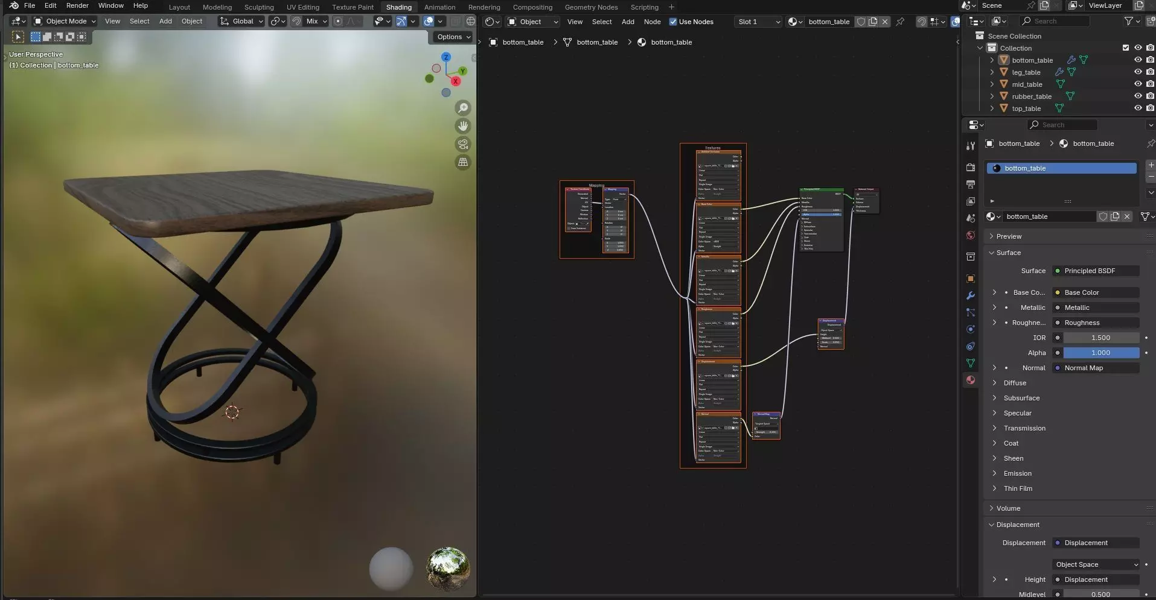Open the Modifiers properties tab
Screen dimensions: 1156x600
tap(970, 295)
